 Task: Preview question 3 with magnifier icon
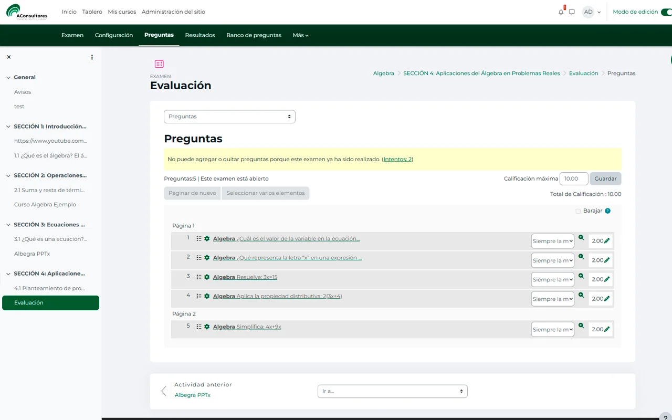pyautogui.click(x=581, y=276)
